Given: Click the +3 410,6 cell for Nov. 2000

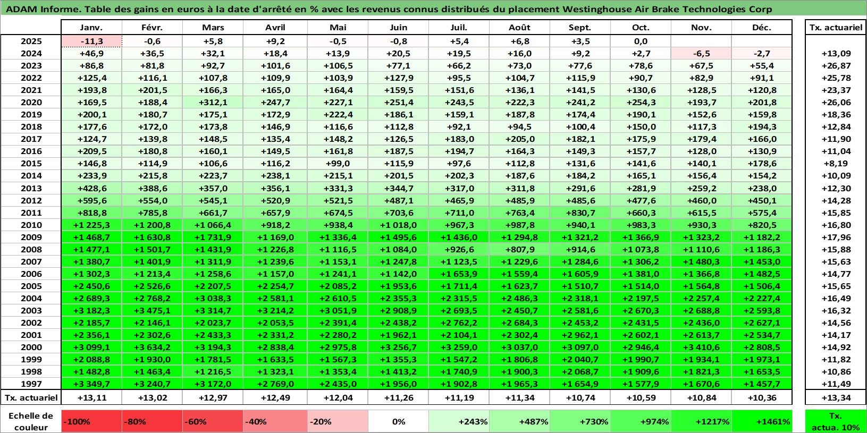Looking at the screenshot, I should pyautogui.click(x=701, y=347).
